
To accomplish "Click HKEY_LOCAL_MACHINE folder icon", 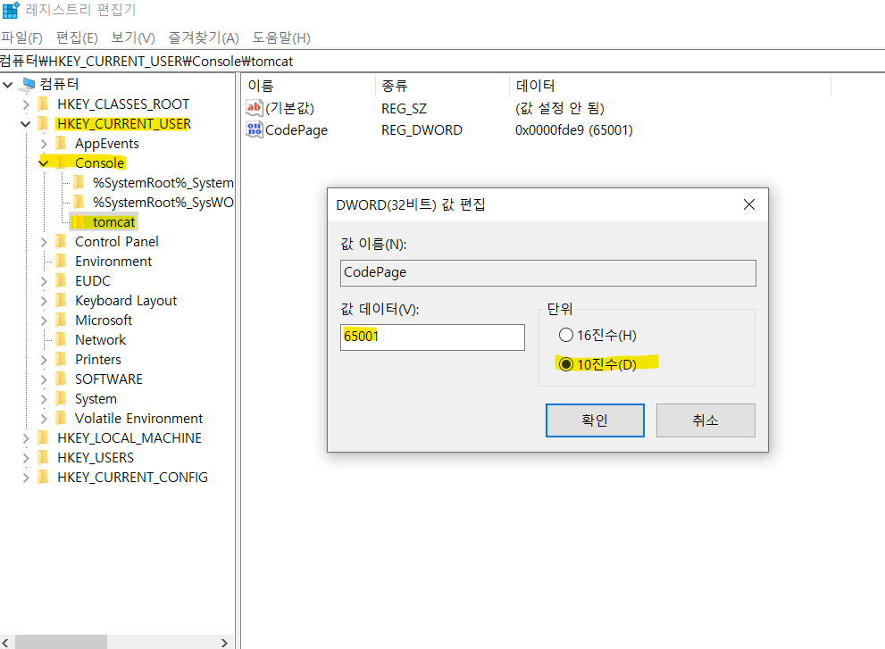I will (x=44, y=438).
